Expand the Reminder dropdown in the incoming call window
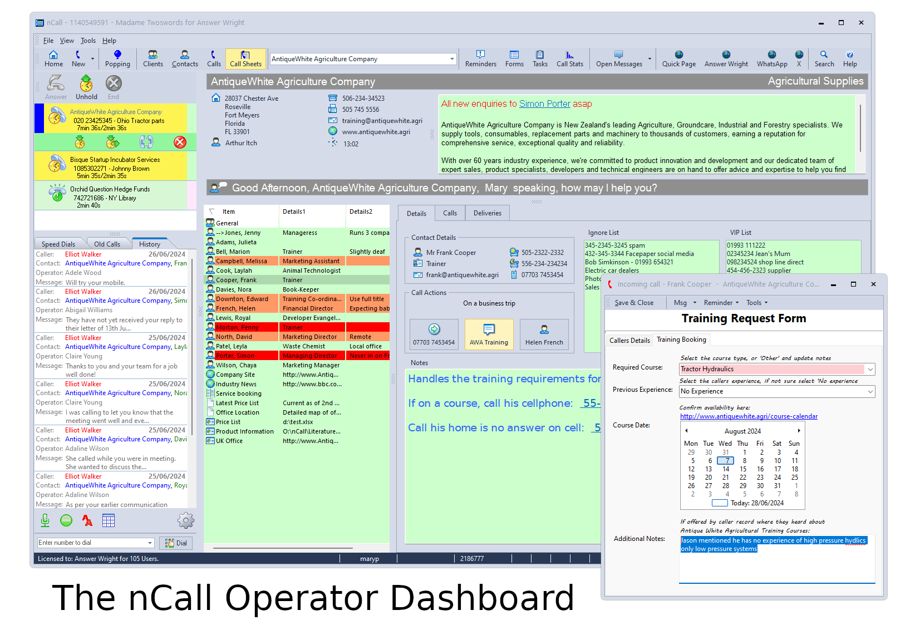Screen dimensions: 915x625 click(x=737, y=303)
